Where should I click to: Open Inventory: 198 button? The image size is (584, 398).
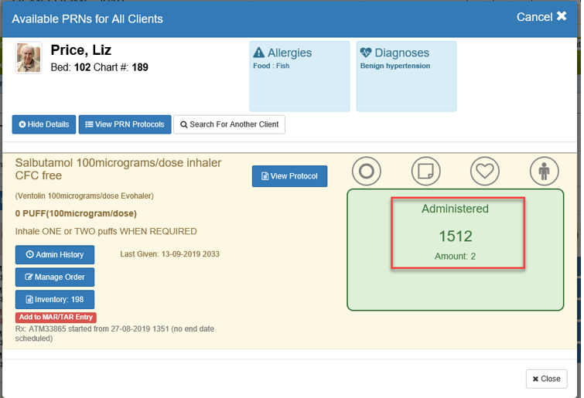pos(55,299)
